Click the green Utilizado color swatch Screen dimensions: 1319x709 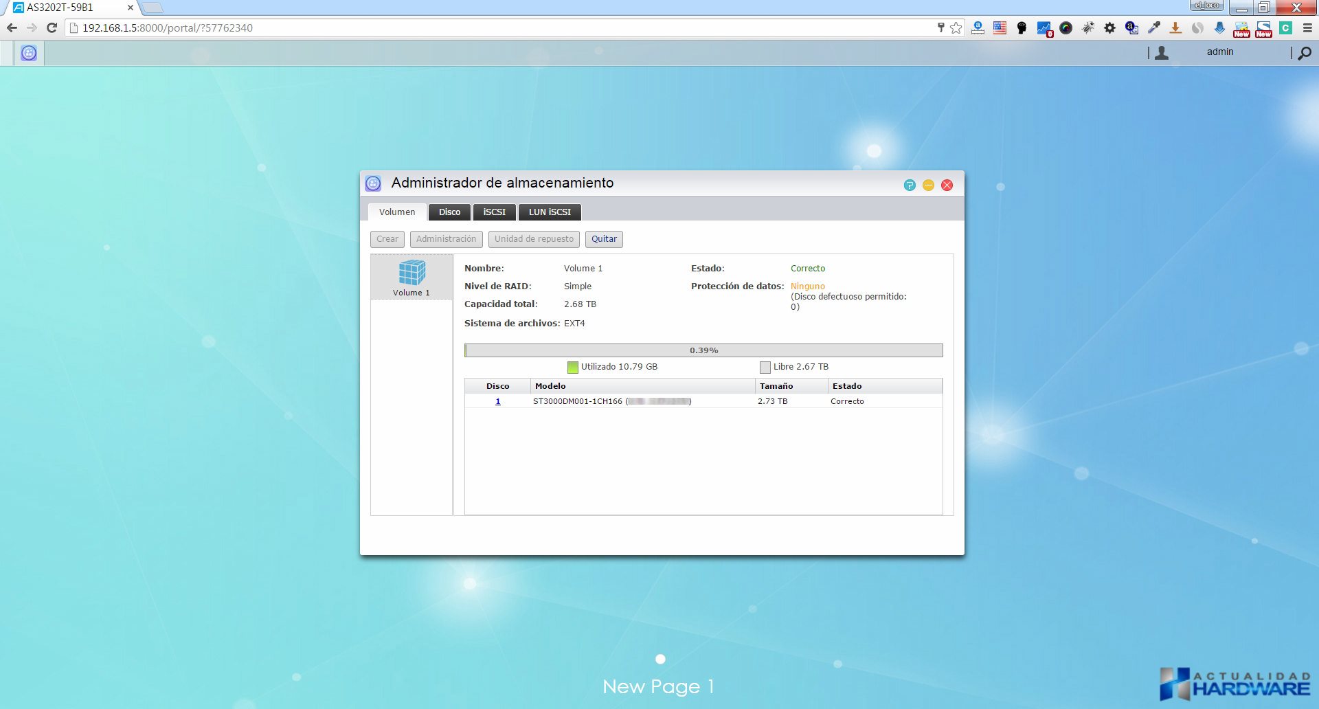click(573, 367)
